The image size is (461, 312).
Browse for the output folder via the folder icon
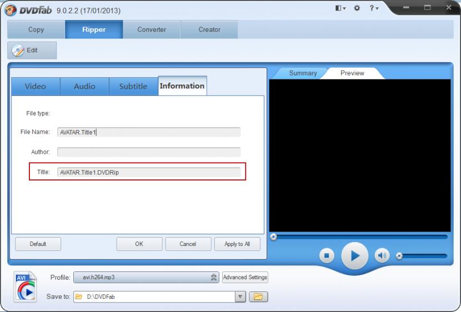(258, 296)
